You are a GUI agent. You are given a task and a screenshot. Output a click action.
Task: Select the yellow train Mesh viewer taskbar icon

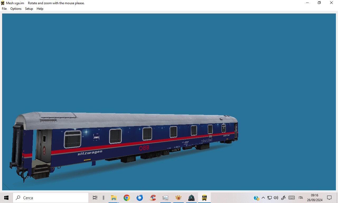tap(204, 198)
